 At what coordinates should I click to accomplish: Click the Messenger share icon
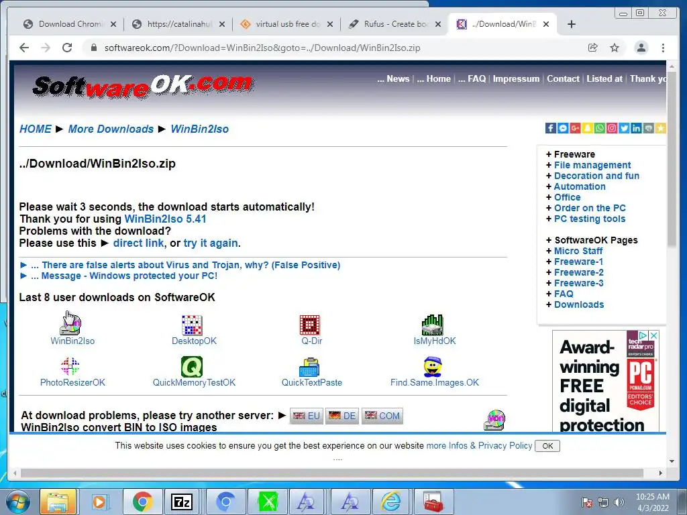click(x=563, y=128)
